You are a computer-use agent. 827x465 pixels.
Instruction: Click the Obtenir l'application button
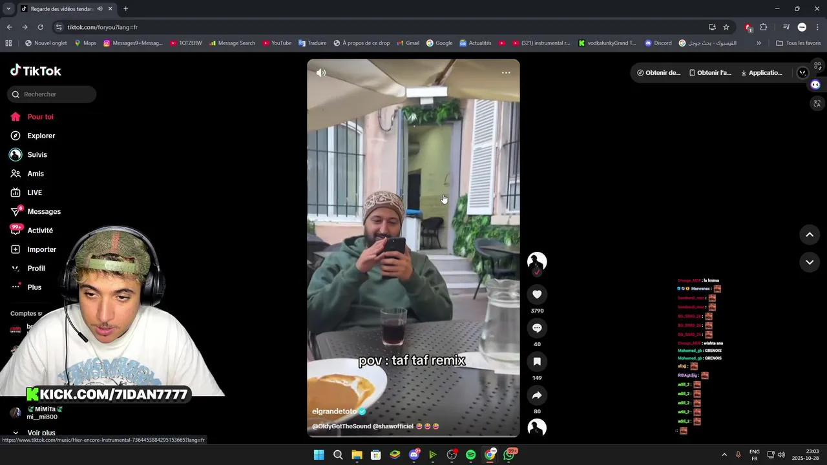711,73
